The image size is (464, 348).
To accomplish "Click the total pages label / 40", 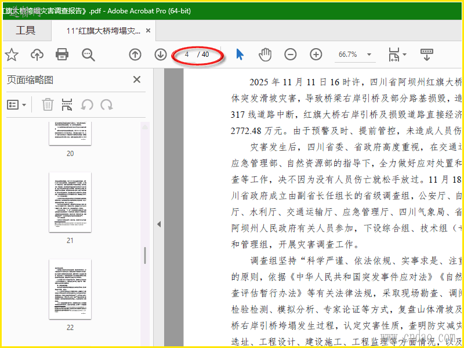I will point(203,55).
